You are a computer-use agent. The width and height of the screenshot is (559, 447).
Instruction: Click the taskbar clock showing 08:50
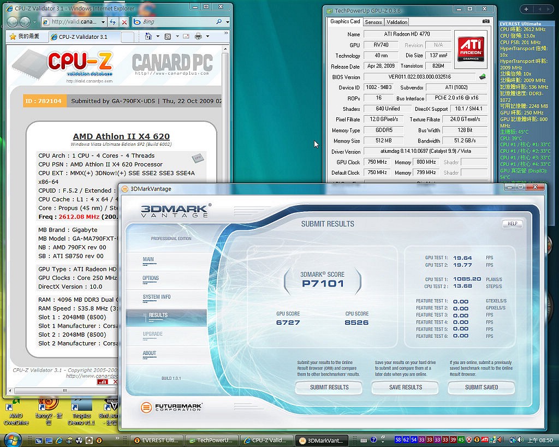(540, 440)
